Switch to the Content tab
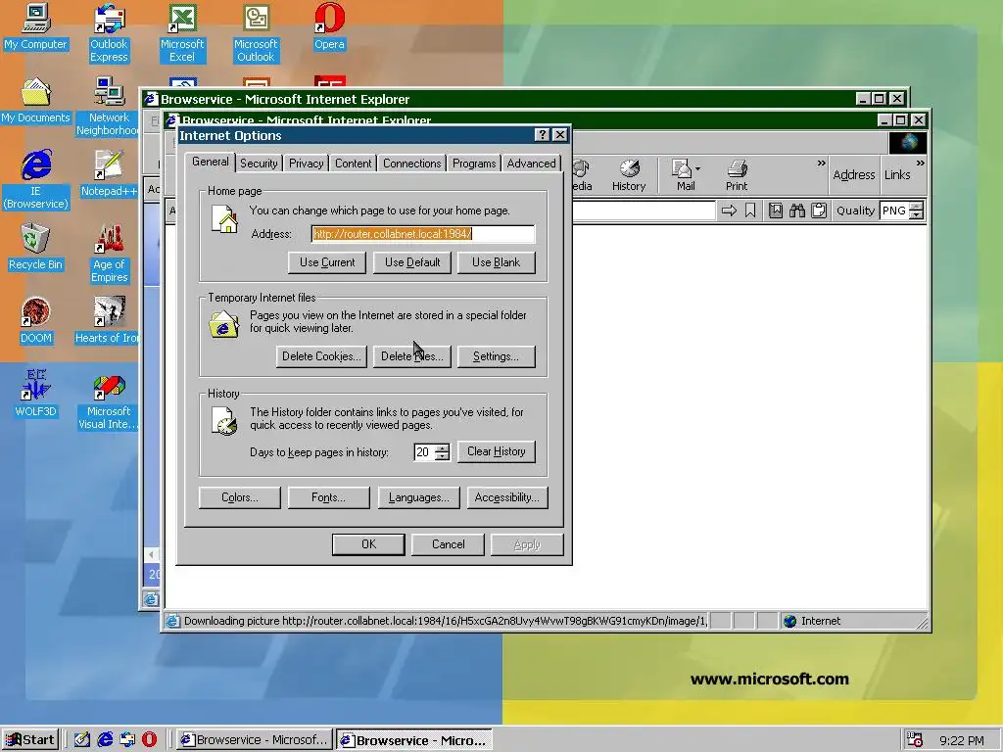Viewport: 1003px width, 752px height. (353, 164)
